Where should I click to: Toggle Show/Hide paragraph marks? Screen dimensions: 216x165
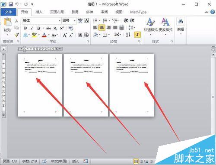point(137,35)
